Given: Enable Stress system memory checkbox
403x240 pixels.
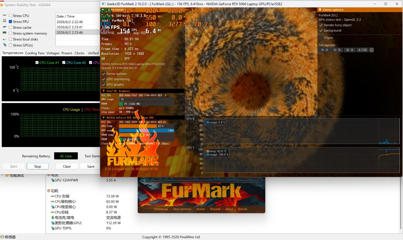Looking at the screenshot, I should click(10, 33).
